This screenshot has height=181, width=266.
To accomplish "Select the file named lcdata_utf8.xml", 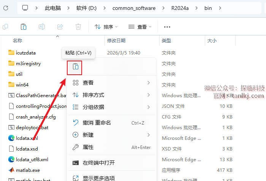I will pyautogui.click(x=32, y=160).
